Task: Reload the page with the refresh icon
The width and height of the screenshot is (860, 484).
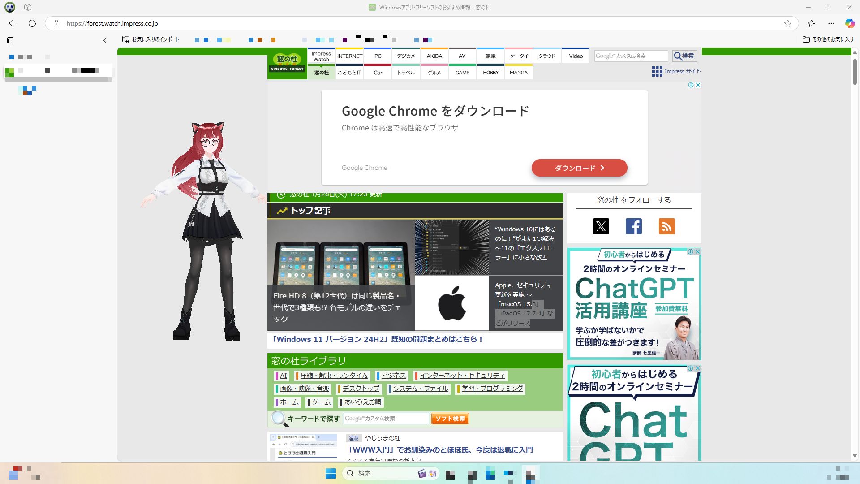Action: (32, 23)
